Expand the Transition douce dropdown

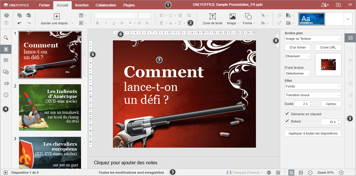[x=313, y=95]
